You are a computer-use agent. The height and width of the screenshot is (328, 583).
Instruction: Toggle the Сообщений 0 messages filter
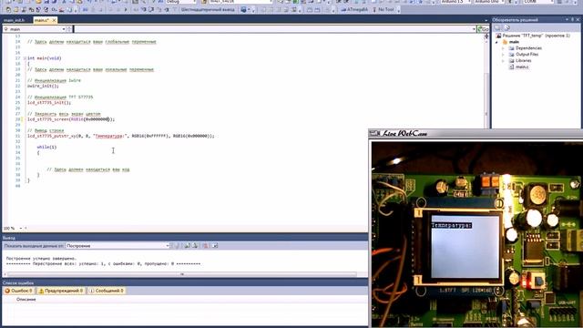point(107,291)
